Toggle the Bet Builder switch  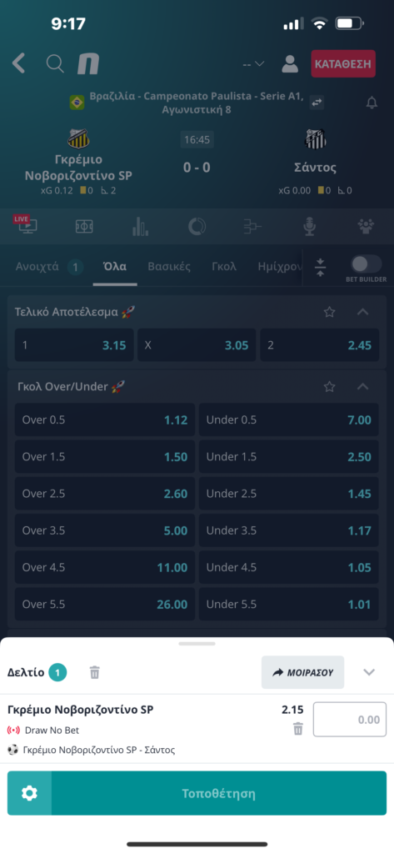pyautogui.click(x=366, y=264)
